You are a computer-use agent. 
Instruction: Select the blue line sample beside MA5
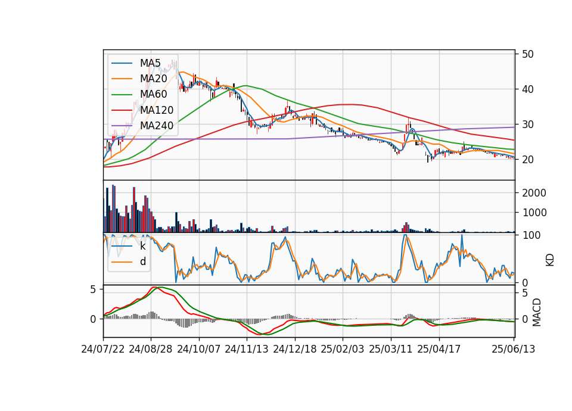tap(122, 63)
